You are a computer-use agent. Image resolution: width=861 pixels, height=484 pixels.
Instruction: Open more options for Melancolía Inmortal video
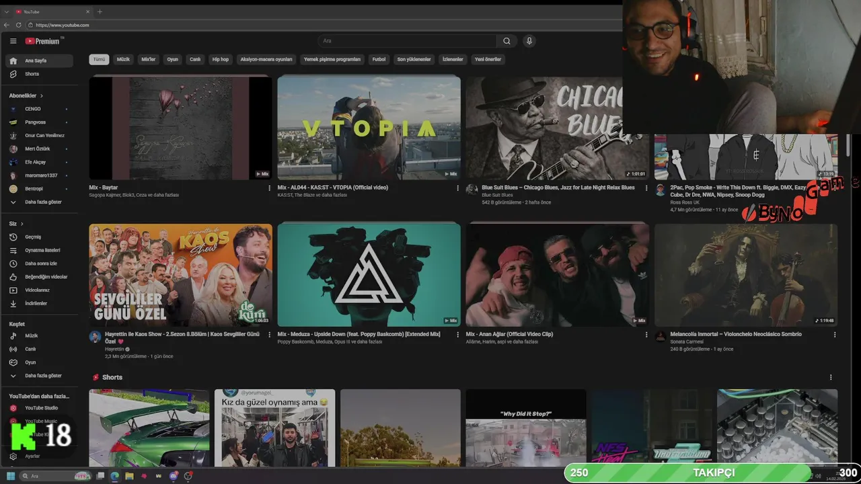click(835, 335)
